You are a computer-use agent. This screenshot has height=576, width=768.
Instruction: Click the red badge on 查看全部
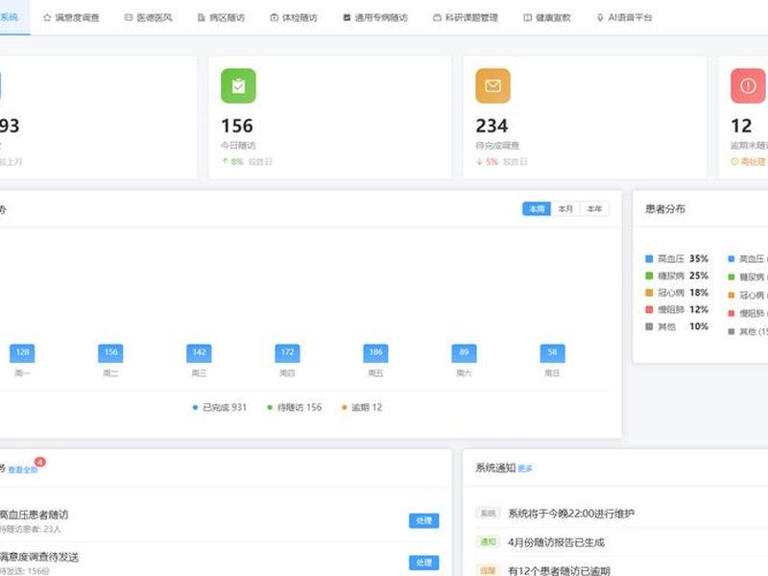tap(40, 462)
